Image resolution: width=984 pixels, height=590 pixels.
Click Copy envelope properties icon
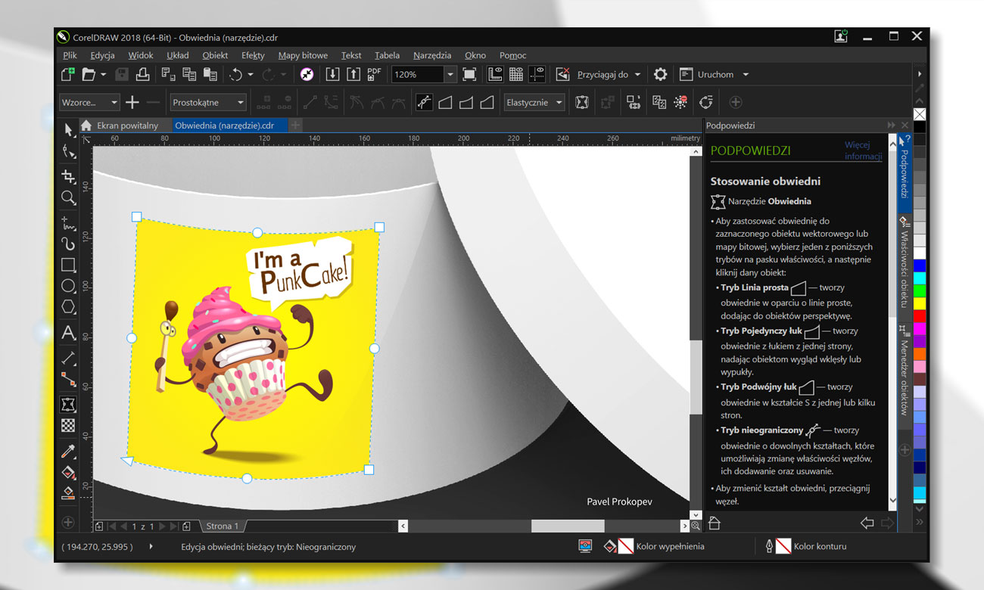click(x=659, y=102)
